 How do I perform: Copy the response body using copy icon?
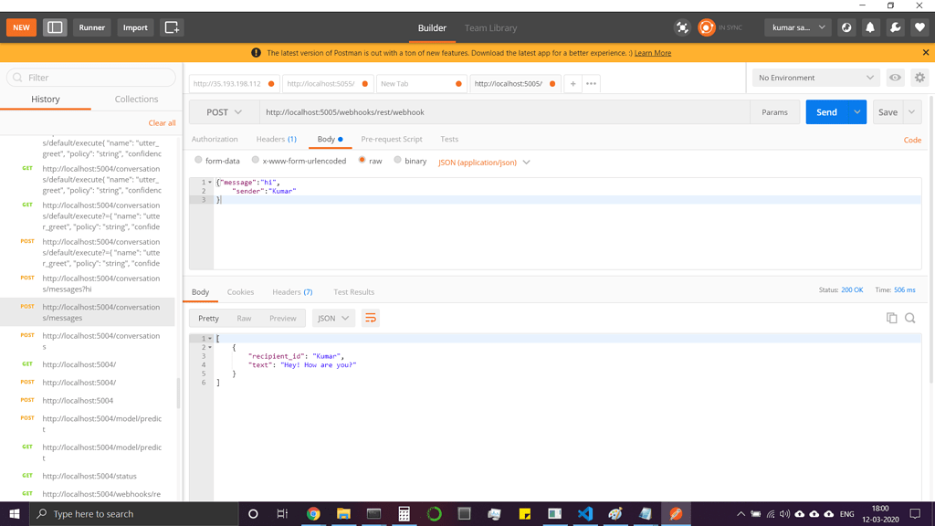tap(891, 317)
